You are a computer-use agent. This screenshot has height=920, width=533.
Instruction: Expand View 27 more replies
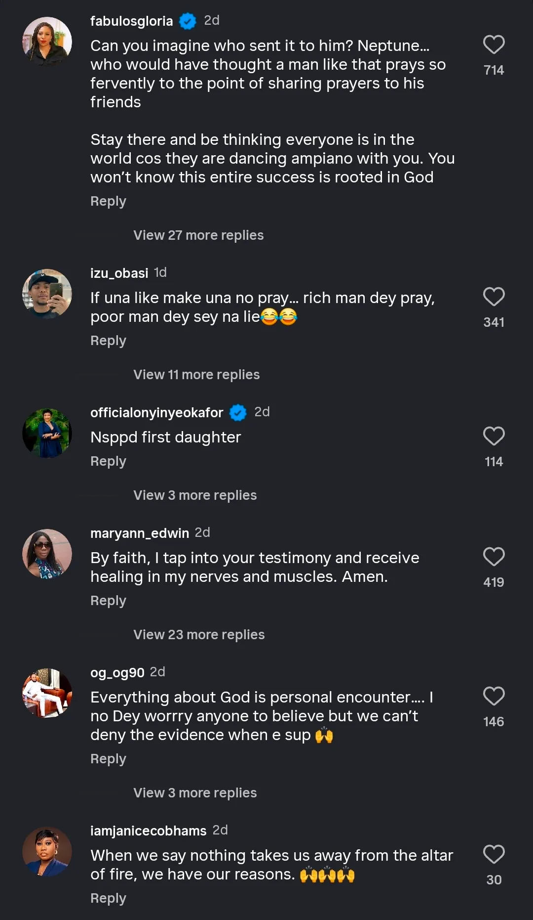tap(198, 235)
